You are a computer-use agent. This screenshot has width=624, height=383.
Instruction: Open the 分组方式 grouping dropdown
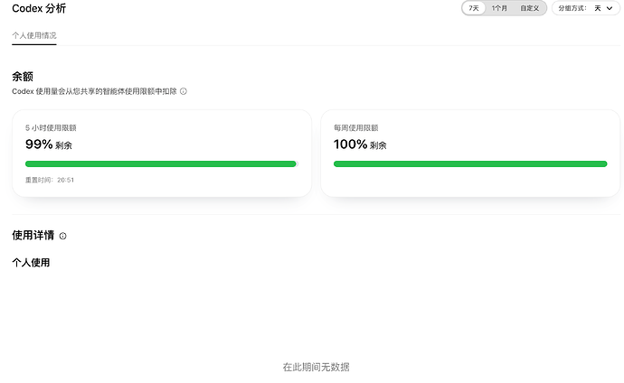click(586, 8)
